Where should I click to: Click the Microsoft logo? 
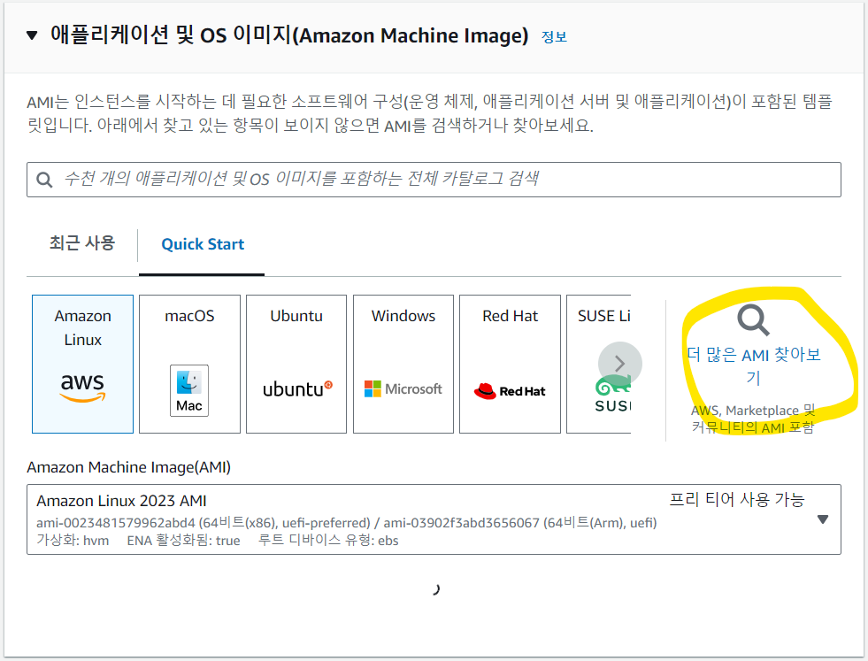pyautogui.click(x=403, y=388)
